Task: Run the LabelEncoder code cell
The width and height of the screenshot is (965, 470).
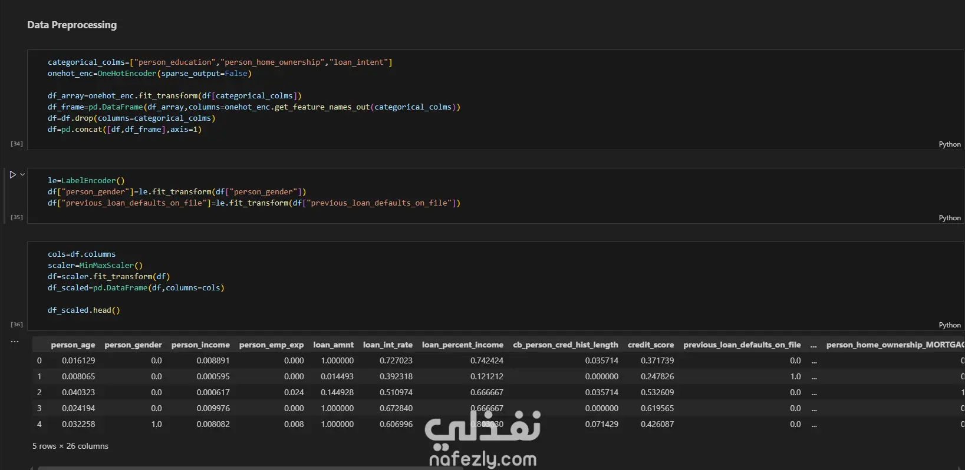Action: [x=12, y=174]
